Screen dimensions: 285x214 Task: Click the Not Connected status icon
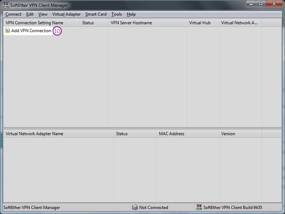[x=135, y=207]
